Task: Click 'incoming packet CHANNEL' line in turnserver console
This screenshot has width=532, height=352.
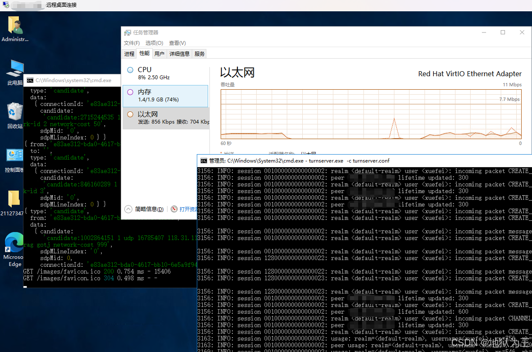Action: click(x=364, y=318)
